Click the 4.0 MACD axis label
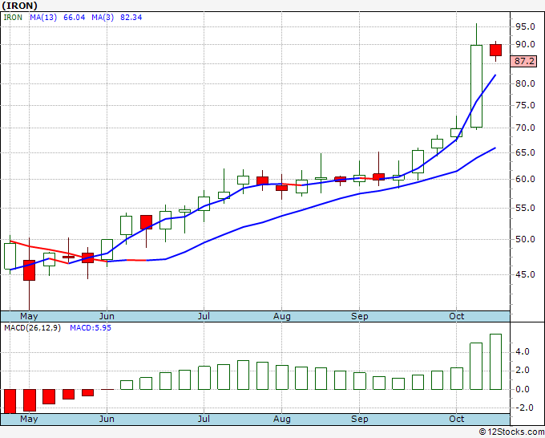The height and width of the screenshot is (438, 545). pyautogui.click(x=522, y=351)
